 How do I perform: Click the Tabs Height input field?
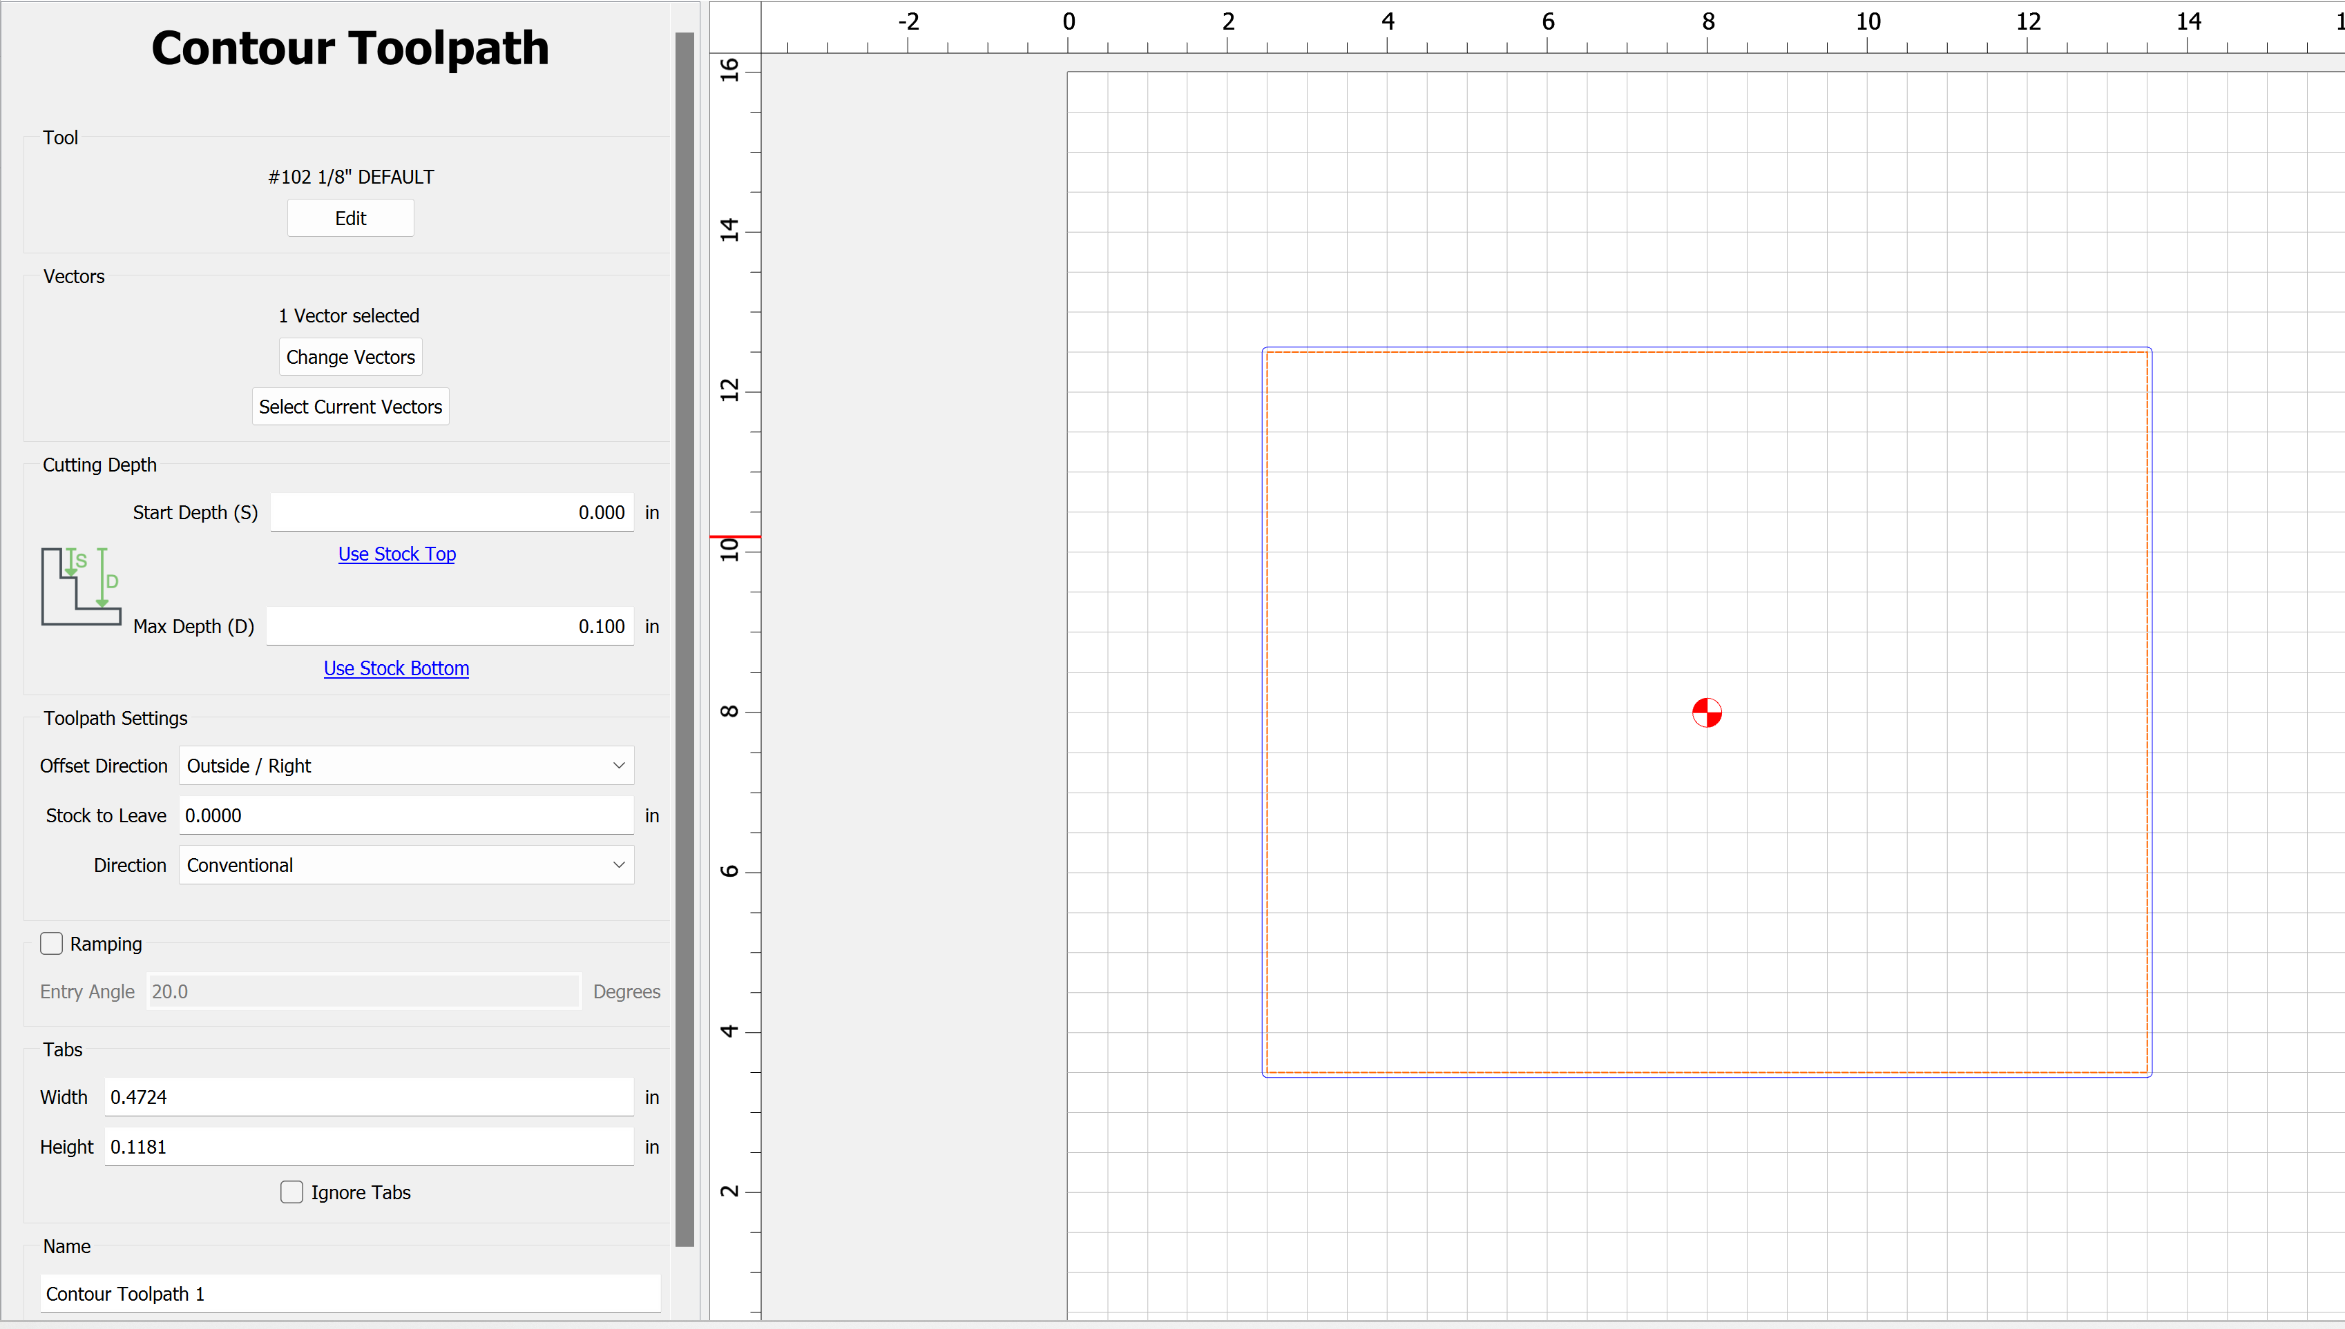[369, 1147]
